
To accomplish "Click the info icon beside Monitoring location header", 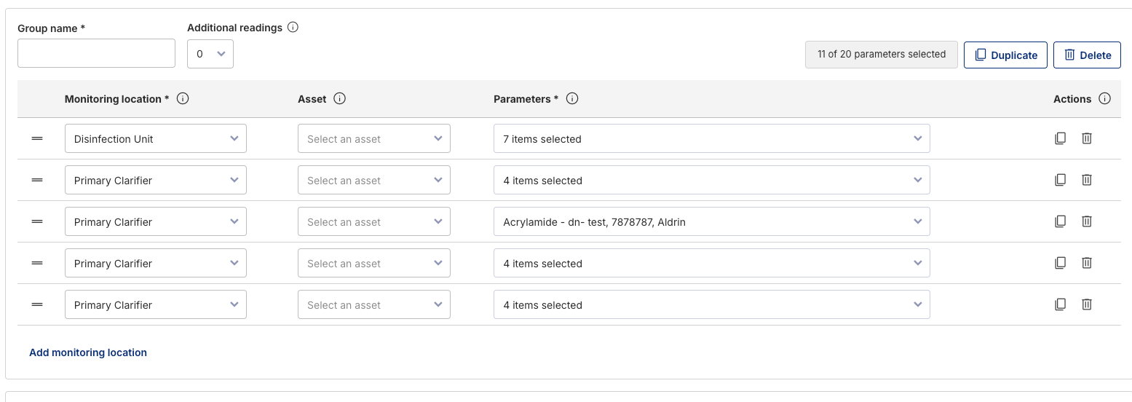I will [x=183, y=99].
